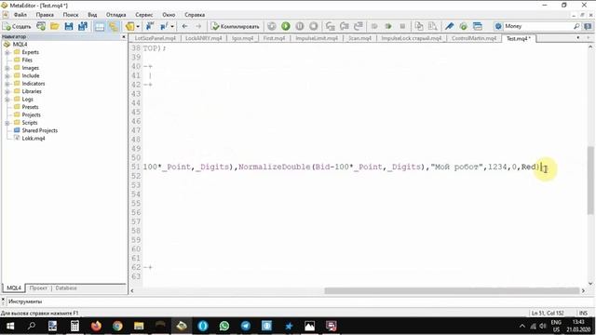Click the Pause debugging round icon
This screenshot has height=335, width=596.
pos(300,26)
